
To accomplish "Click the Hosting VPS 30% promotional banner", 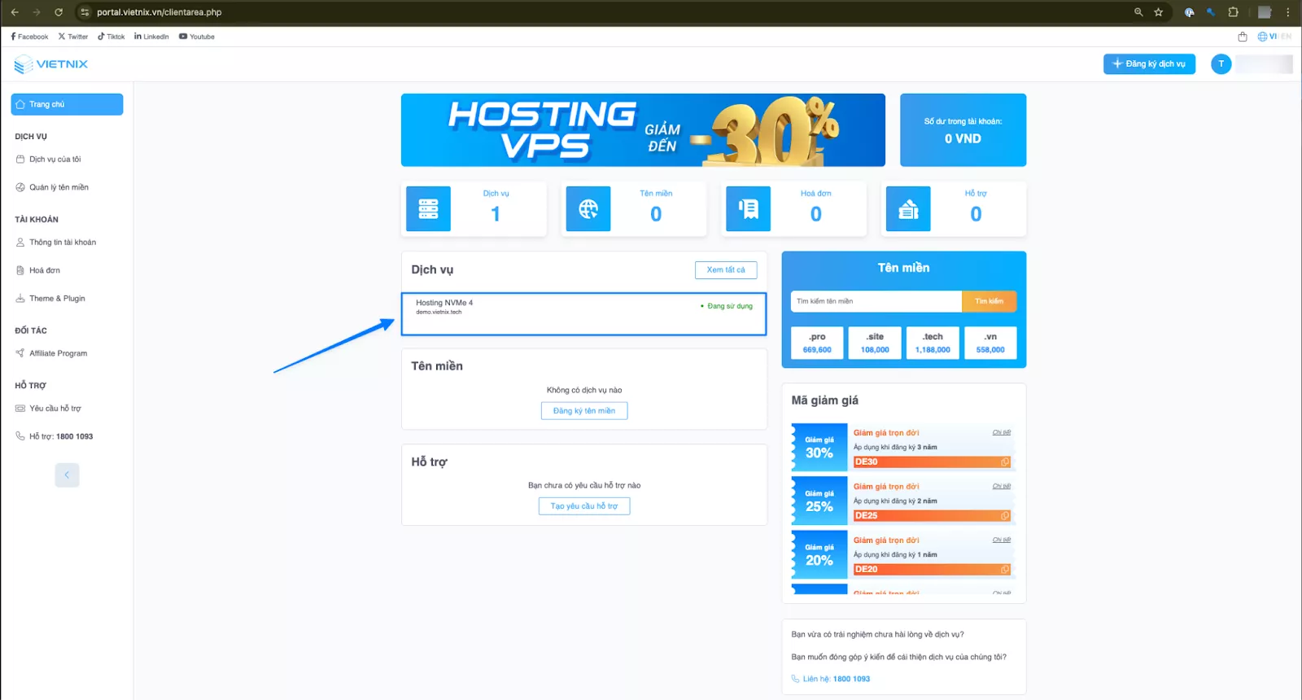I will coord(643,130).
